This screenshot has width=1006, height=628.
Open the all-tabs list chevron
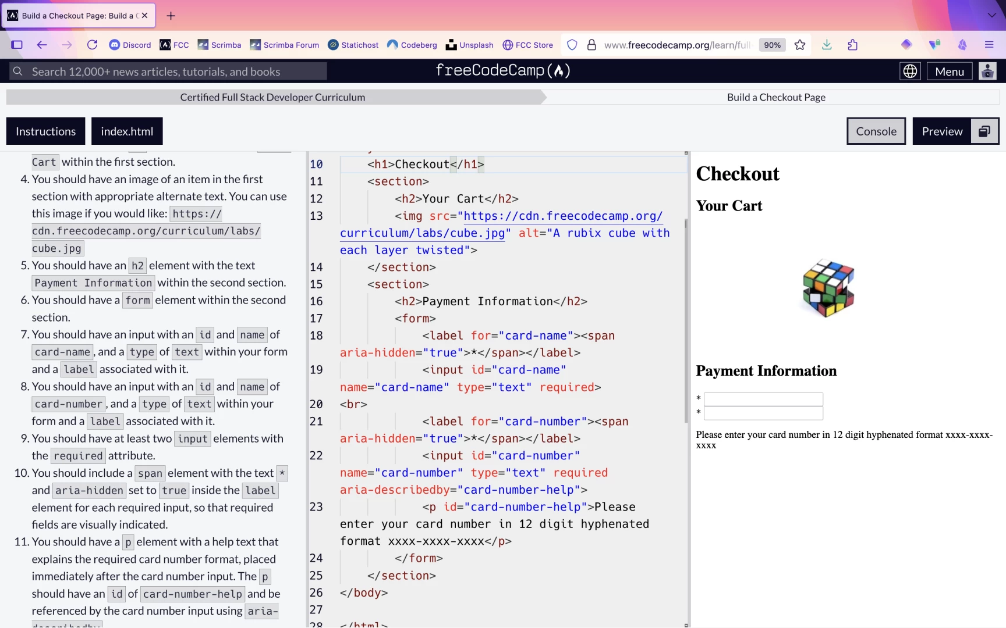[x=991, y=16]
